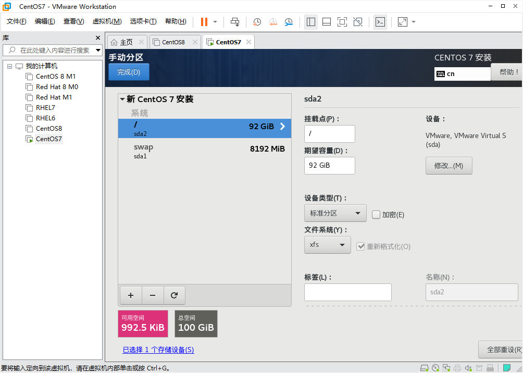The image size is (523, 373).
Task: Select Red Hat 8 M0 in the library
Action: click(x=57, y=87)
